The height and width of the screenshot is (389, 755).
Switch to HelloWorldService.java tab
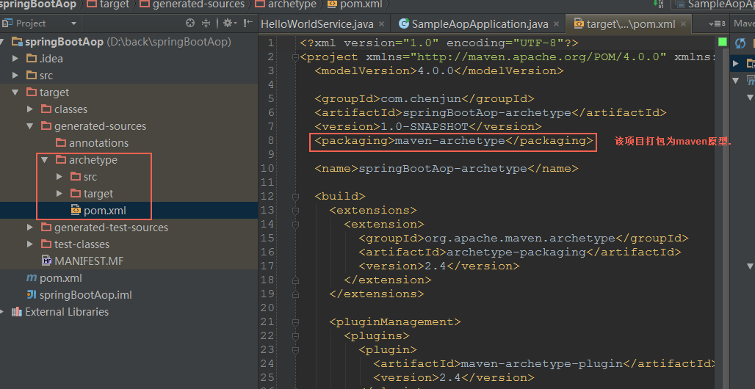(318, 23)
